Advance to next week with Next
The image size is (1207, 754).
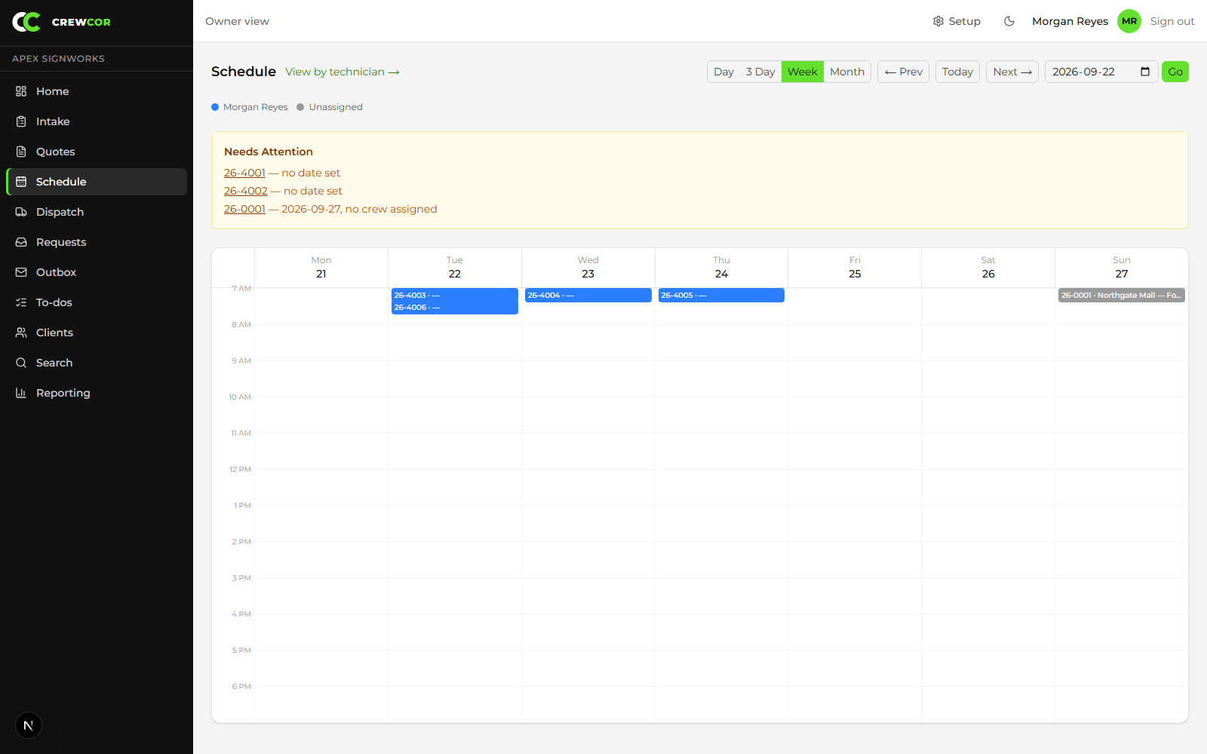coord(1012,72)
